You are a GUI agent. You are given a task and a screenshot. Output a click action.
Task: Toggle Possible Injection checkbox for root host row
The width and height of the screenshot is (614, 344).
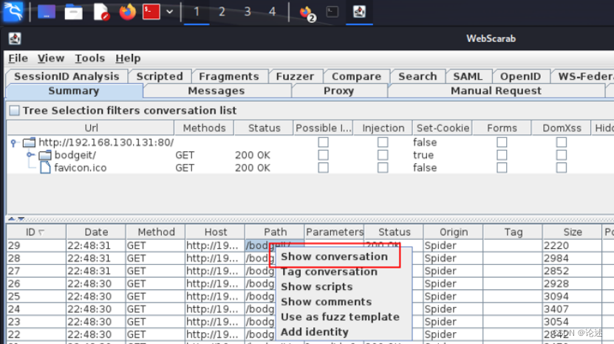coord(323,142)
